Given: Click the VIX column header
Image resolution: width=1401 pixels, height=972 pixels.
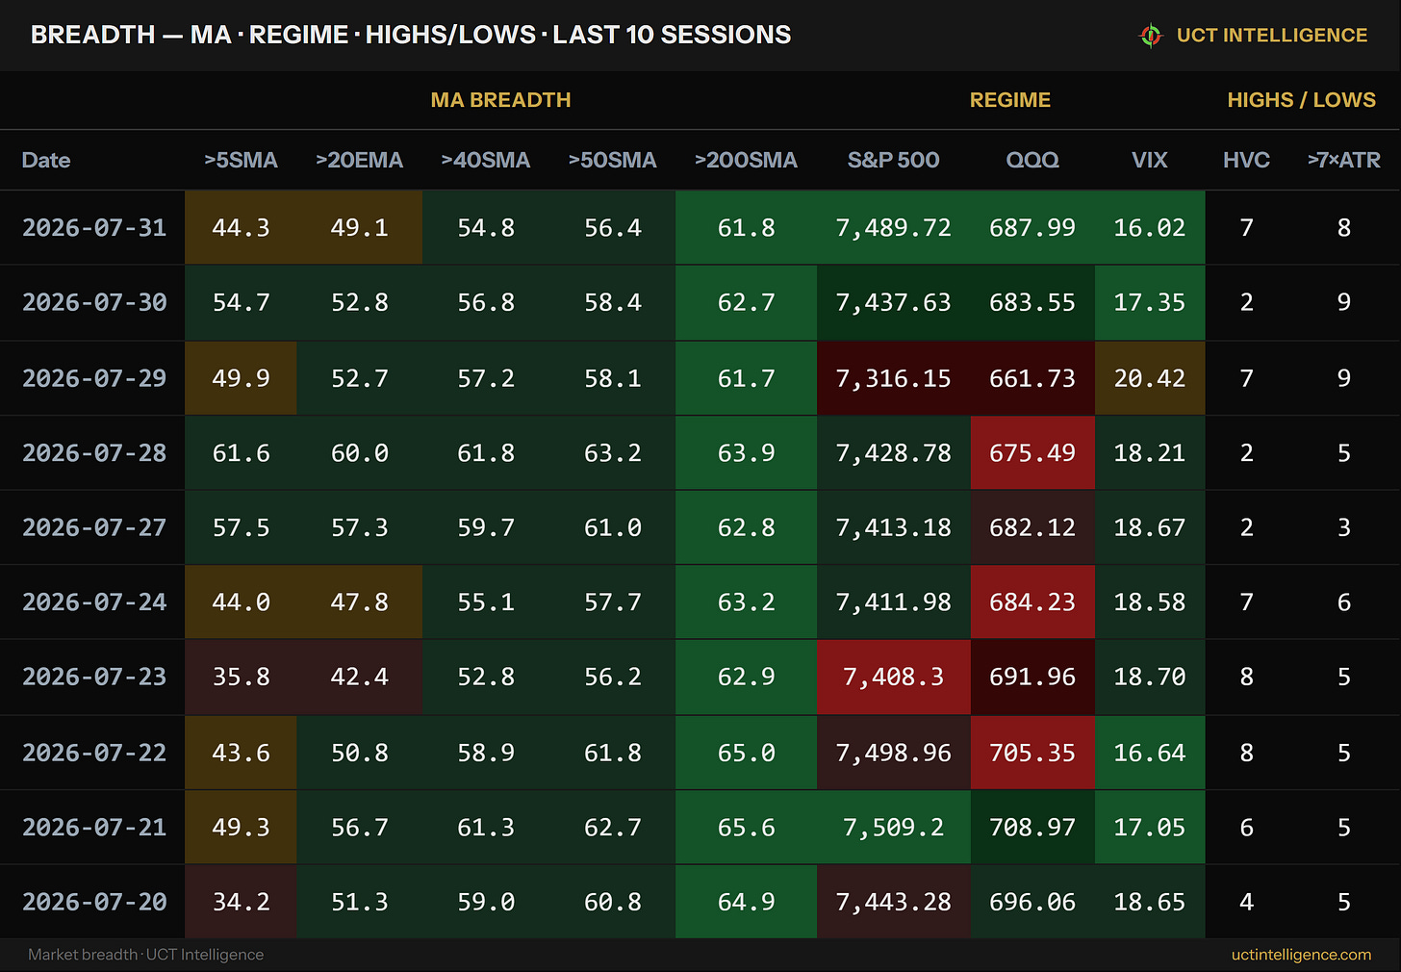Looking at the screenshot, I should (1150, 161).
